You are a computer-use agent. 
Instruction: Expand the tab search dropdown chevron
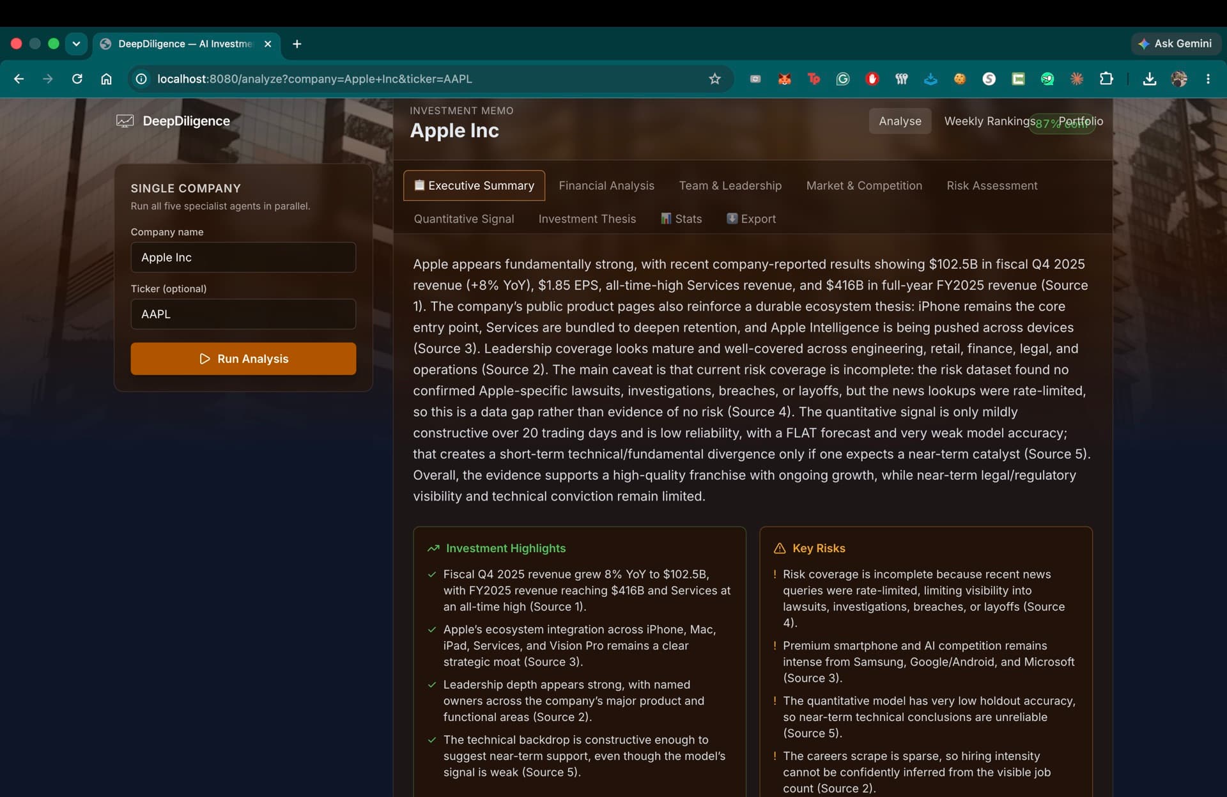76,43
